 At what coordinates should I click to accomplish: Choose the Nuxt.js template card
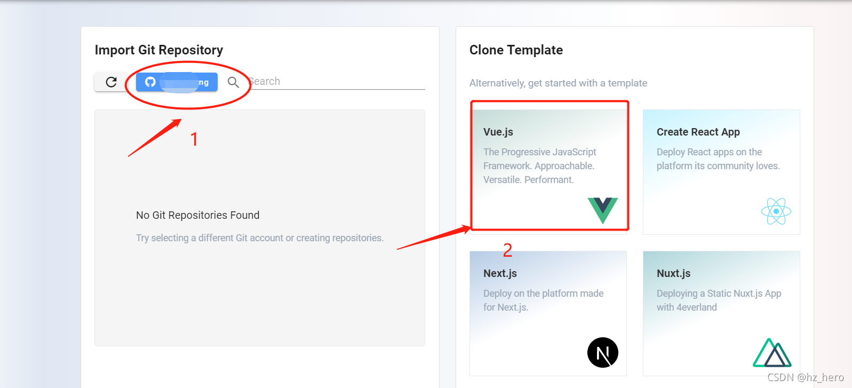[x=721, y=313]
